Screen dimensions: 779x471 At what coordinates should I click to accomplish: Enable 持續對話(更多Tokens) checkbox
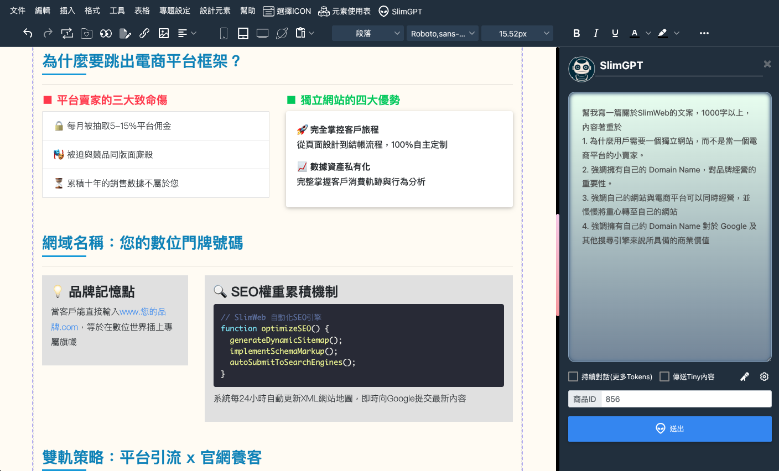pos(573,376)
